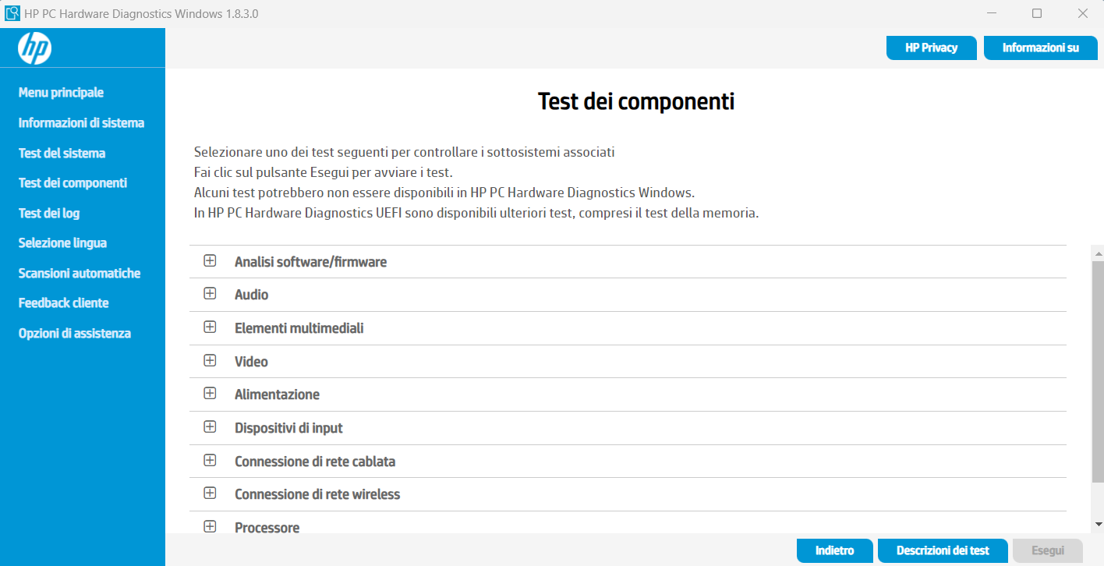This screenshot has height=566, width=1104.
Task: Expand the Video test section
Action: click(210, 360)
